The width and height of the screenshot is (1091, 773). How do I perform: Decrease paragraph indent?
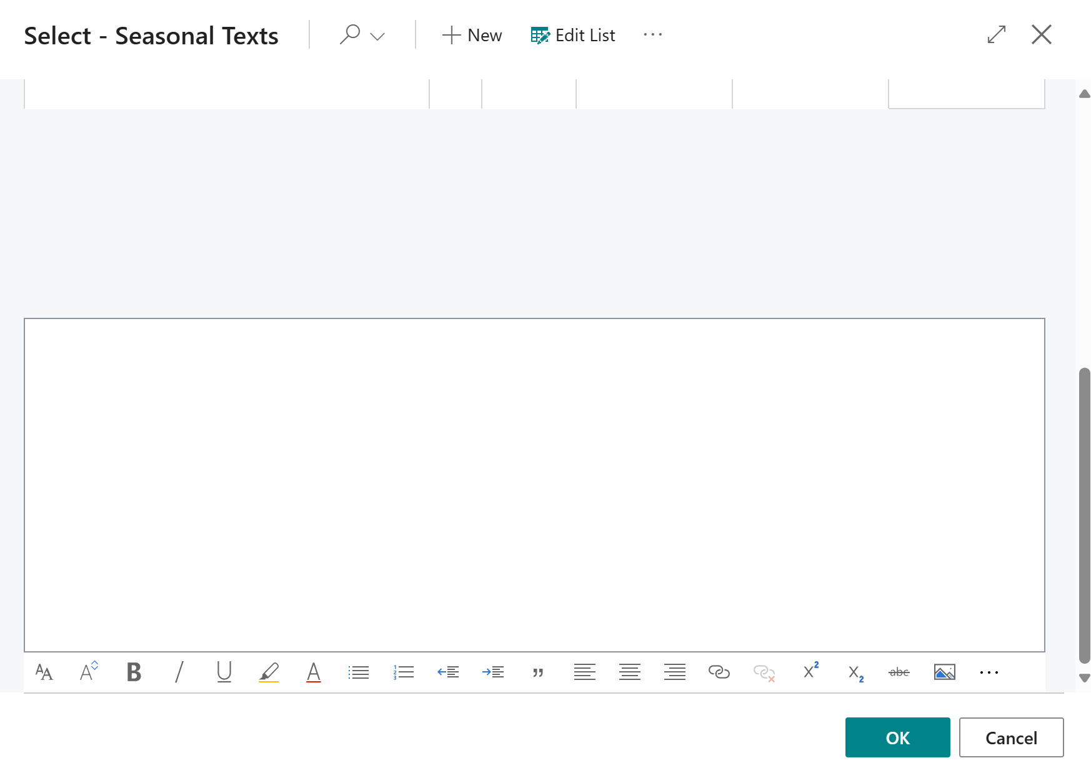[449, 672]
